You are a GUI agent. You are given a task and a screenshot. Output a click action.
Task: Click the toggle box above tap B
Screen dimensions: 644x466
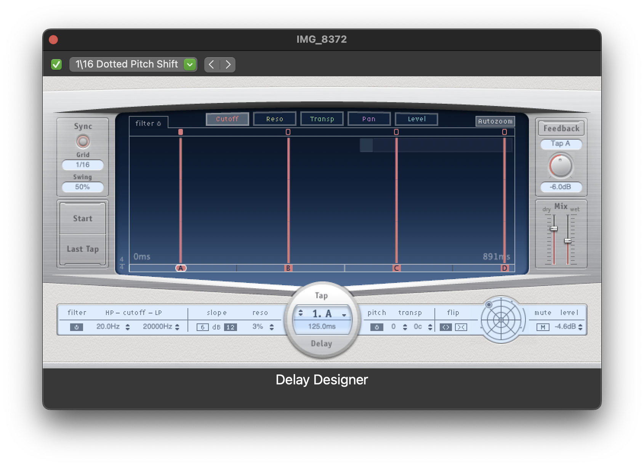coord(288,132)
